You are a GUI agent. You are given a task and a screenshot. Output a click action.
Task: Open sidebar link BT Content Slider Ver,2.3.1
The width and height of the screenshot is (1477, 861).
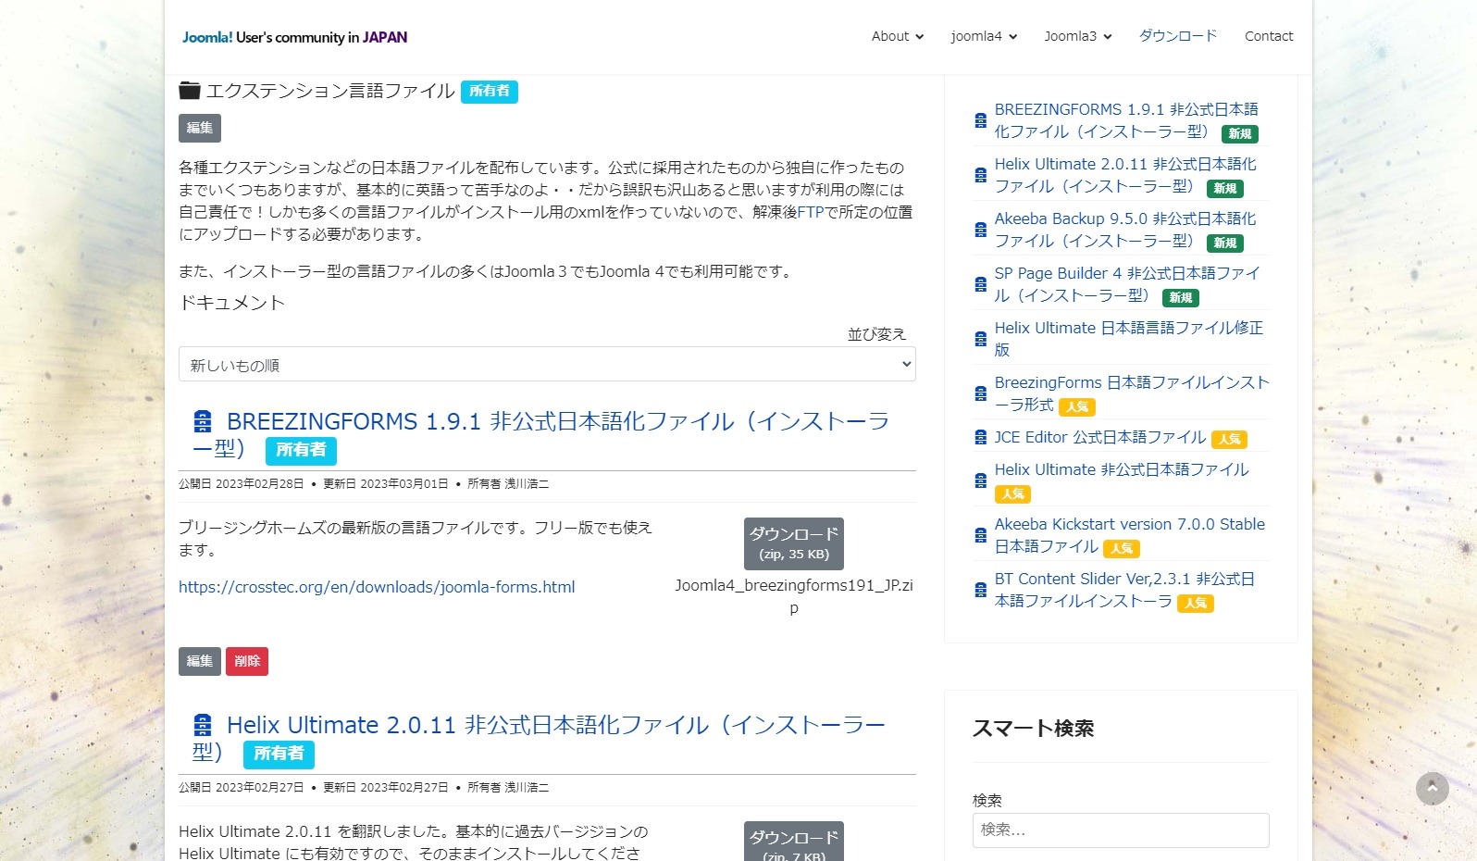[1124, 590]
